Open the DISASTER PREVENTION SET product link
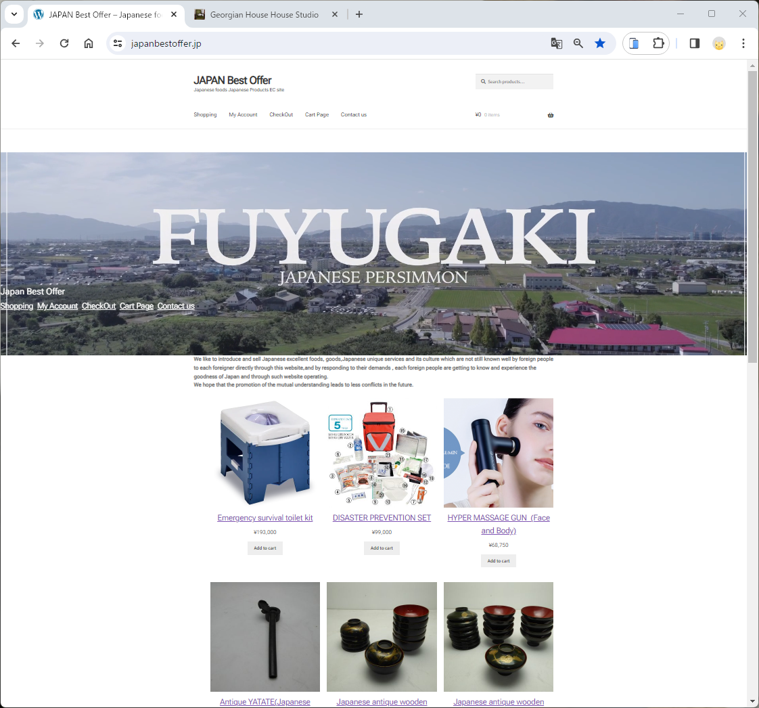 point(382,518)
